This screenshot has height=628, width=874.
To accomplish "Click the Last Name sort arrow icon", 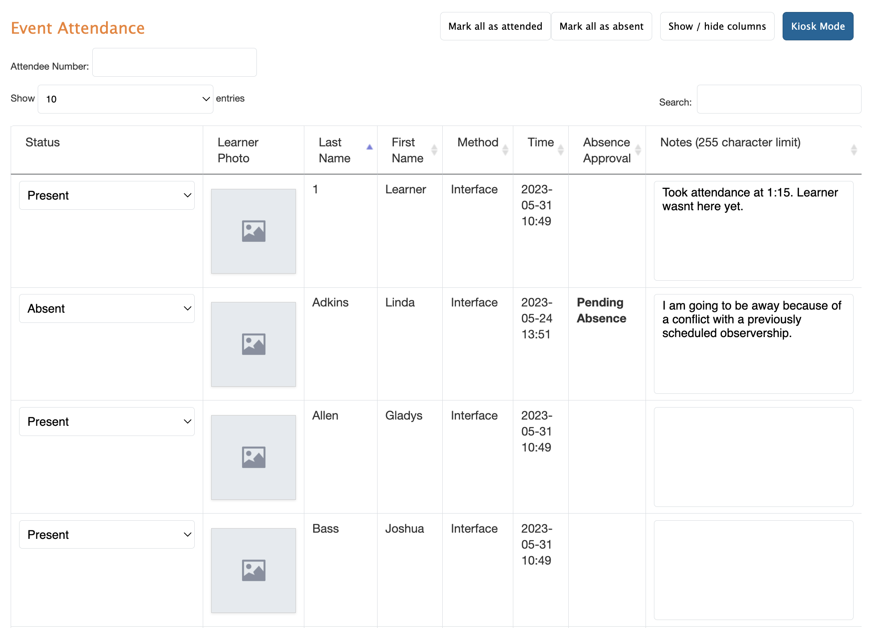I will coord(369,148).
